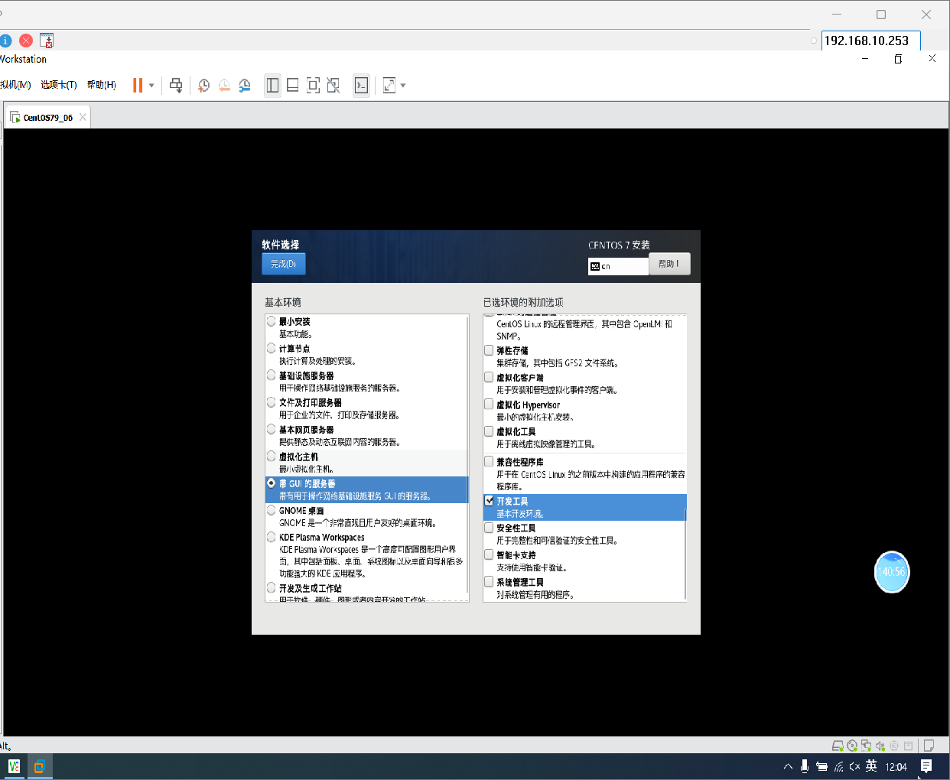Select the KDE Plasma Workspaces radio button
The width and height of the screenshot is (950, 780).
pos(271,537)
